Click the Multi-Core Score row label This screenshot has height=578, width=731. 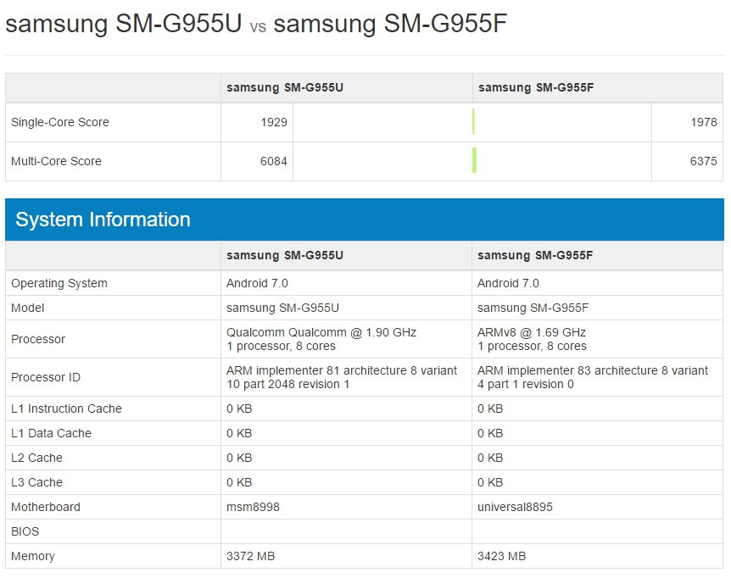[55, 161]
